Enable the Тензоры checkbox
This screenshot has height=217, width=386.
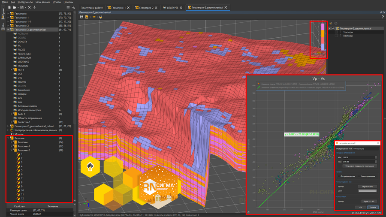337,32
